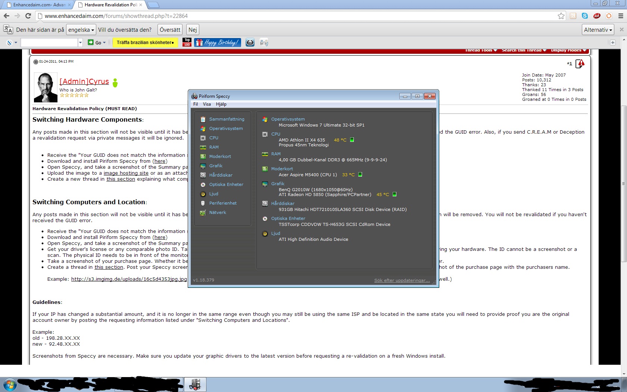Bookmark the page with the star icon
Screen dimensions: 627x392
(x=561, y=16)
